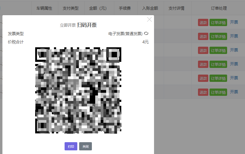Image resolution: width=245 pixels, height=154 pixels.
Task: Click the 开票 link in the fifth row
Action: (234, 78)
